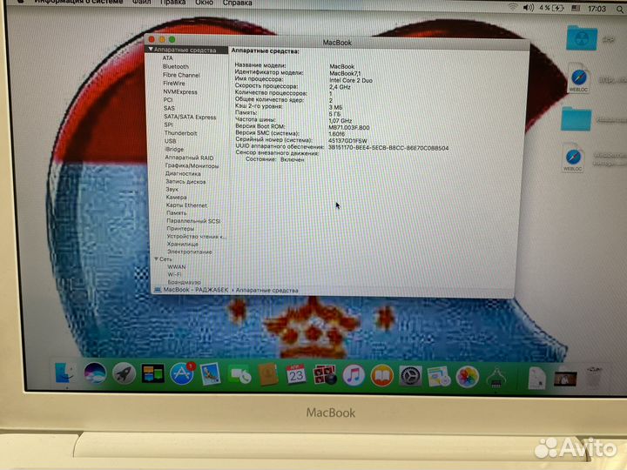Click the input language flag icon
This screenshot has height=470, width=627.
point(576,9)
